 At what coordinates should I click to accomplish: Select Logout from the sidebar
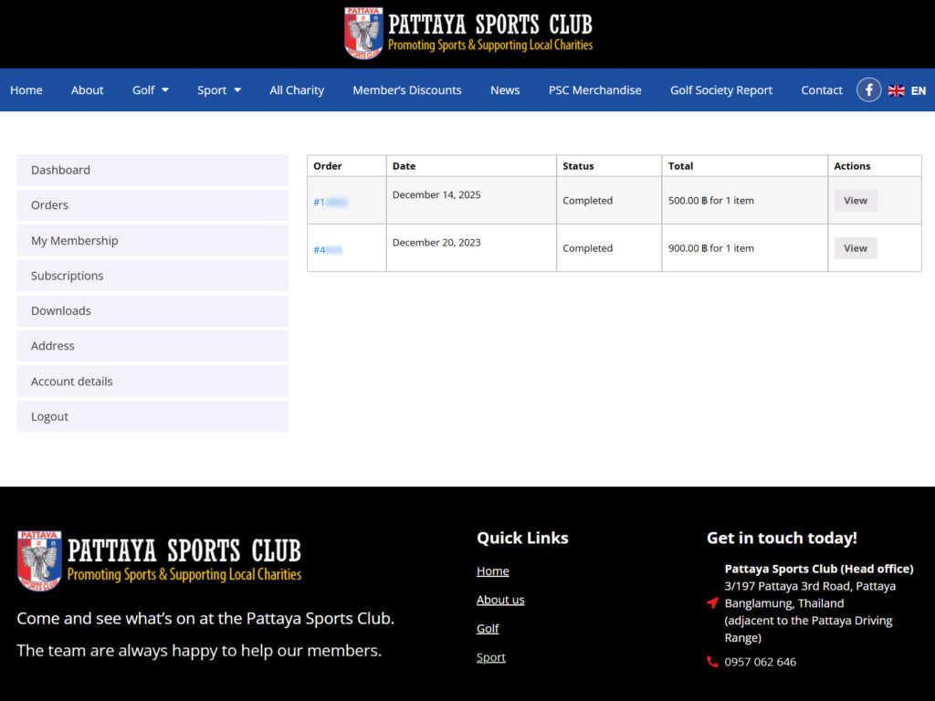(49, 416)
